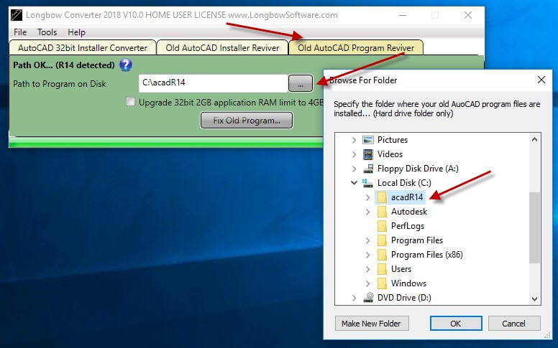
Task: Expand the Floppy Disk Drive (A:) node
Action: pyautogui.click(x=354, y=169)
